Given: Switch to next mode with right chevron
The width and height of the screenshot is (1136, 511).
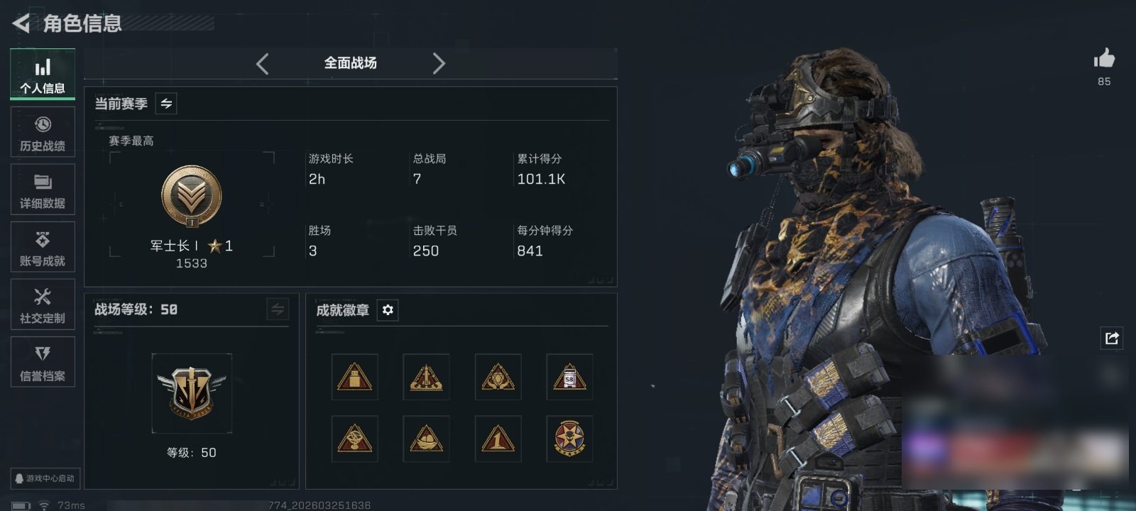Looking at the screenshot, I should click(439, 64).
